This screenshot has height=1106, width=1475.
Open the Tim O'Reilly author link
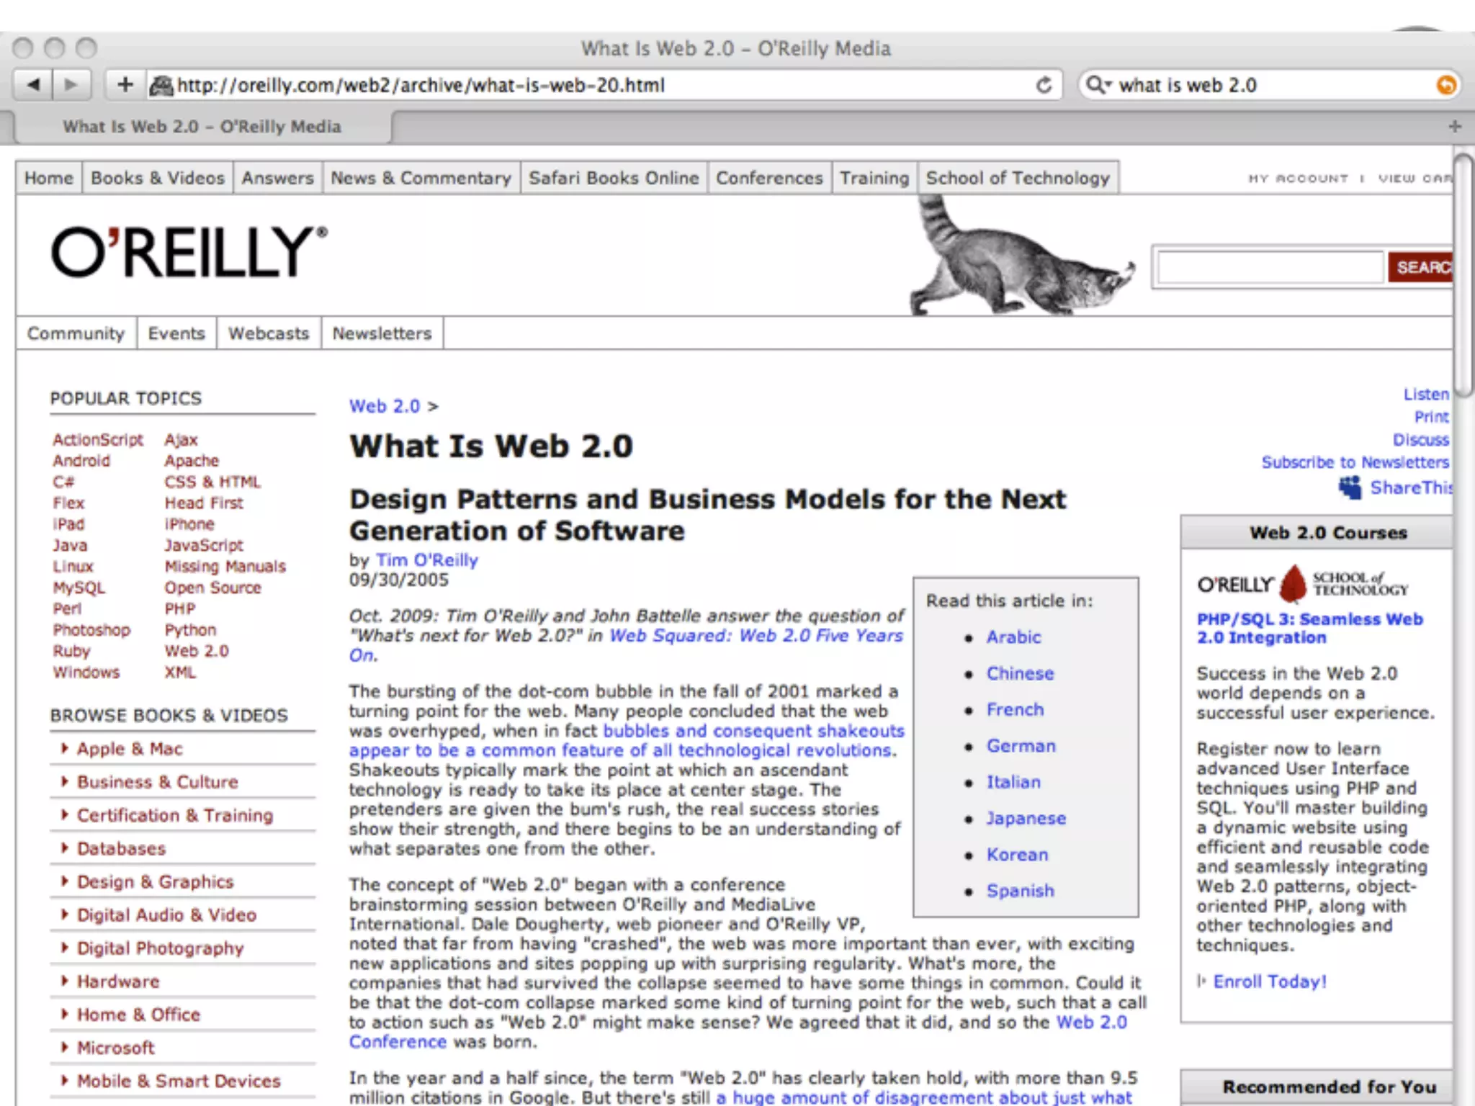[x=426, y=560]
